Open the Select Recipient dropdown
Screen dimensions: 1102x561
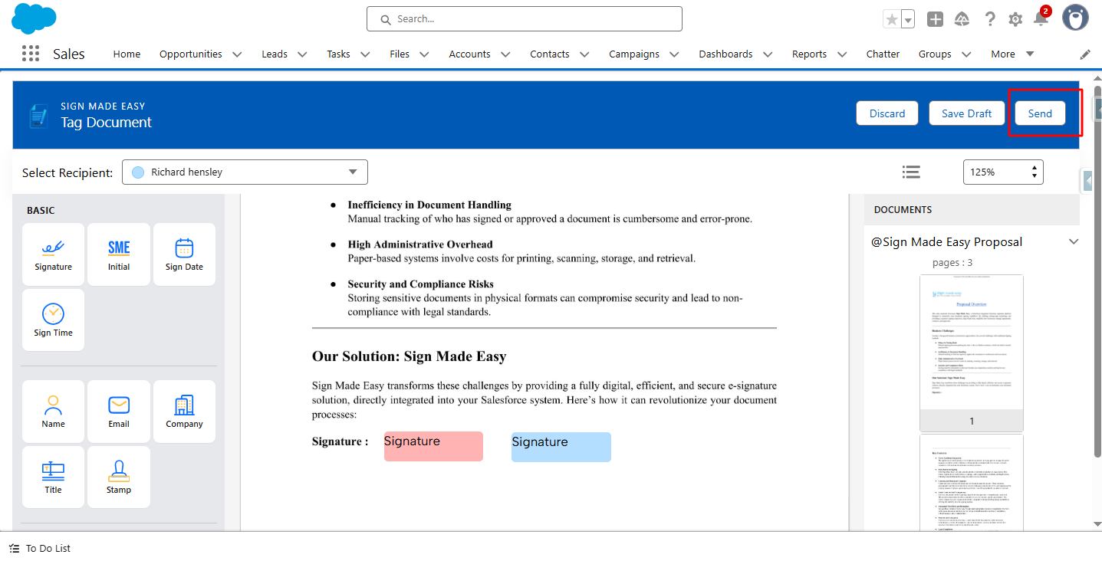point(245,172)
